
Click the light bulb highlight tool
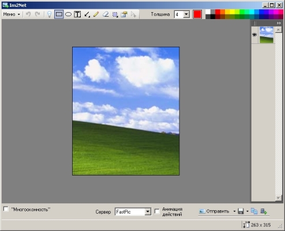(50, 14)
